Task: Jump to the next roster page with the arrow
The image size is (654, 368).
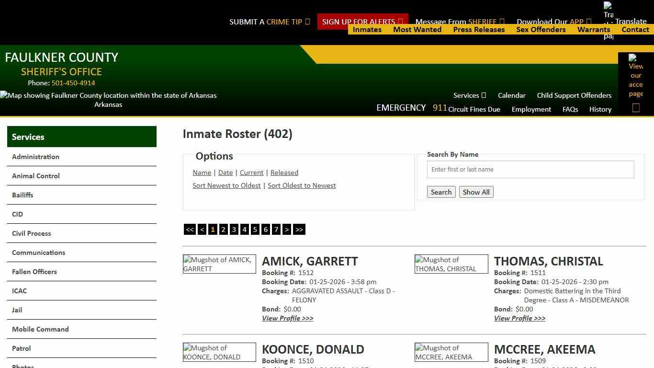Action: coord(287,230)
